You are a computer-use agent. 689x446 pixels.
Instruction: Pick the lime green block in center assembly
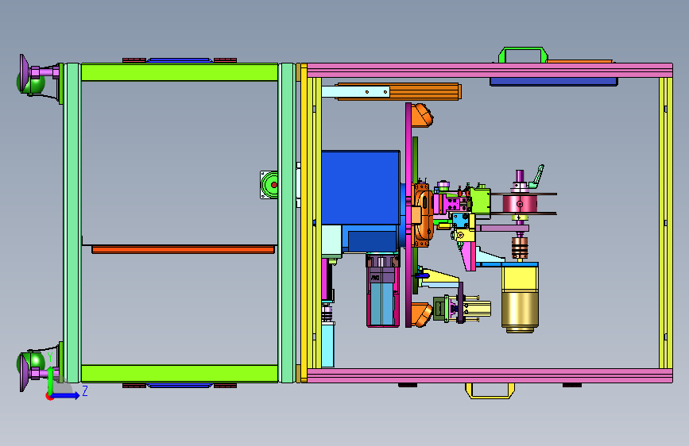(x=481, y=201)
